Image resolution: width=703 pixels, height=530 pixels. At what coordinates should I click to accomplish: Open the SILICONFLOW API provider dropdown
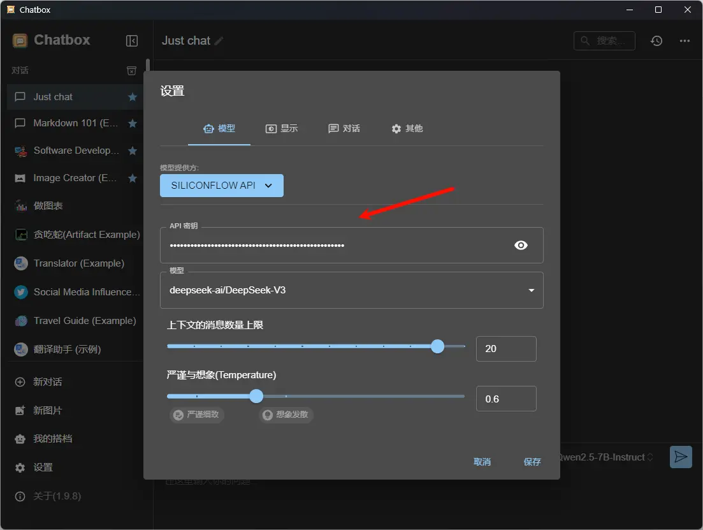[221, 185]
